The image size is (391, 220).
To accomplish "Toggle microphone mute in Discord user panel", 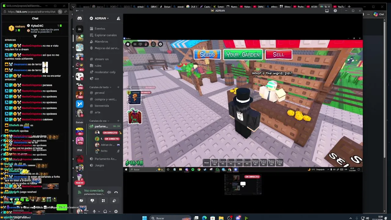I will [94, 211].
